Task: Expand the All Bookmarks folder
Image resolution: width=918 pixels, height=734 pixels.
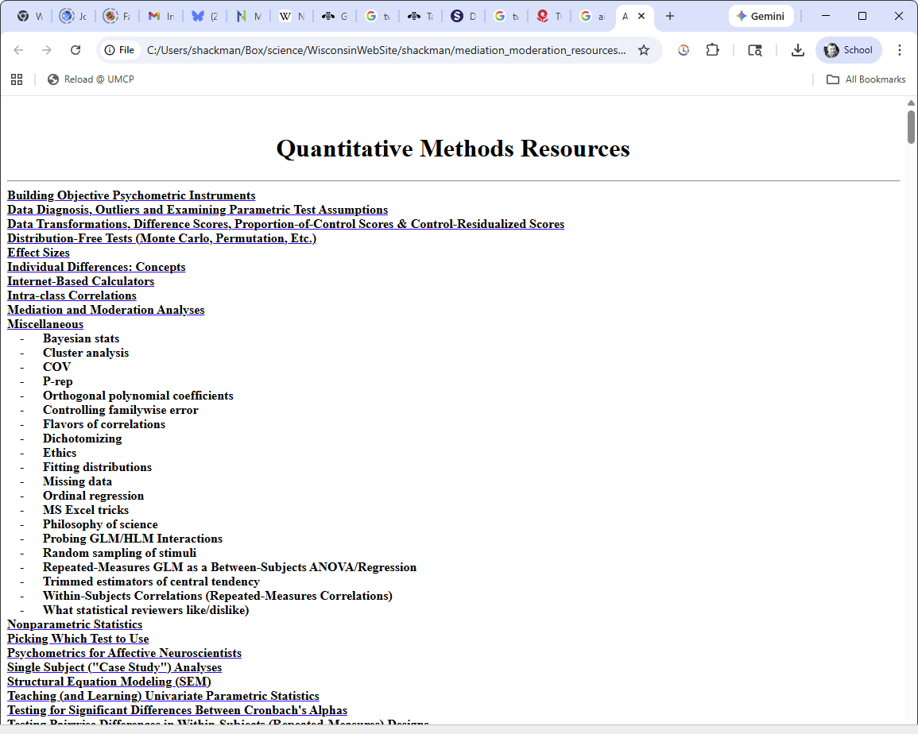Action: pos(866,79)
